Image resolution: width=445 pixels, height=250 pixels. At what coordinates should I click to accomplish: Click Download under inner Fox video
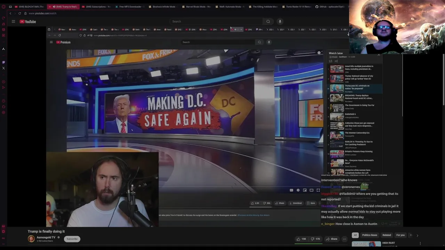[x=296, y=203]
